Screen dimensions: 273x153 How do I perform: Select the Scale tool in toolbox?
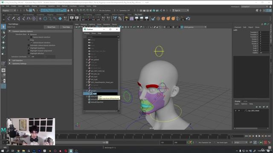(x=3, y=53)
